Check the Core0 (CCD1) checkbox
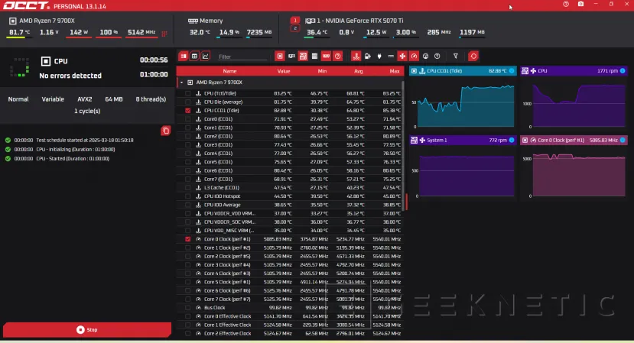This screenshot has width=634, height=343. tap(187, 119)
